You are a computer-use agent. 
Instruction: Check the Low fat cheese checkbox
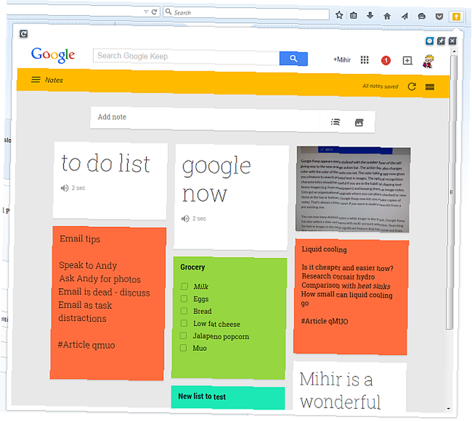[x=184, y=323]
